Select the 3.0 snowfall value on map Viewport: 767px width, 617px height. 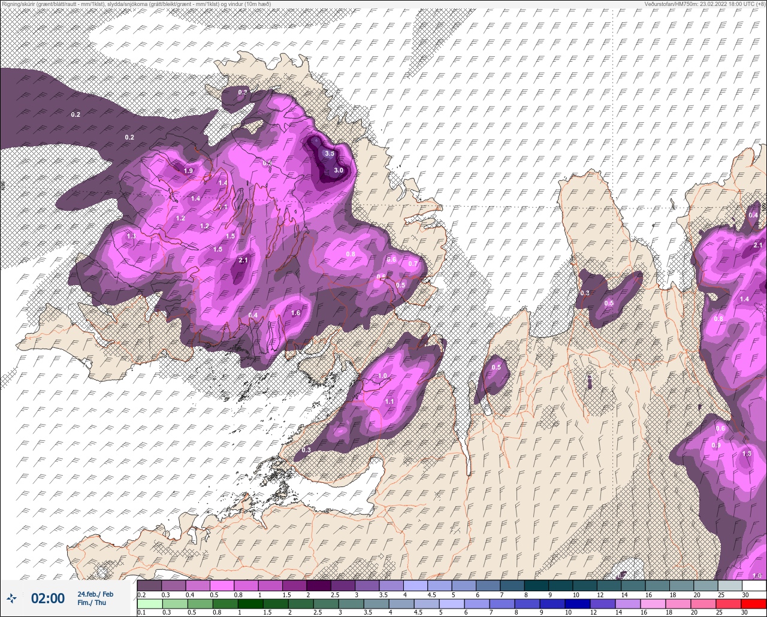pos(339,170)
